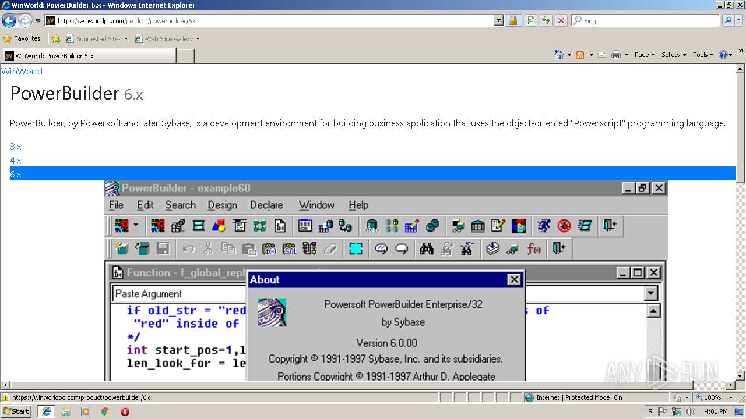Close the About dialog in the image

(514, 279)
